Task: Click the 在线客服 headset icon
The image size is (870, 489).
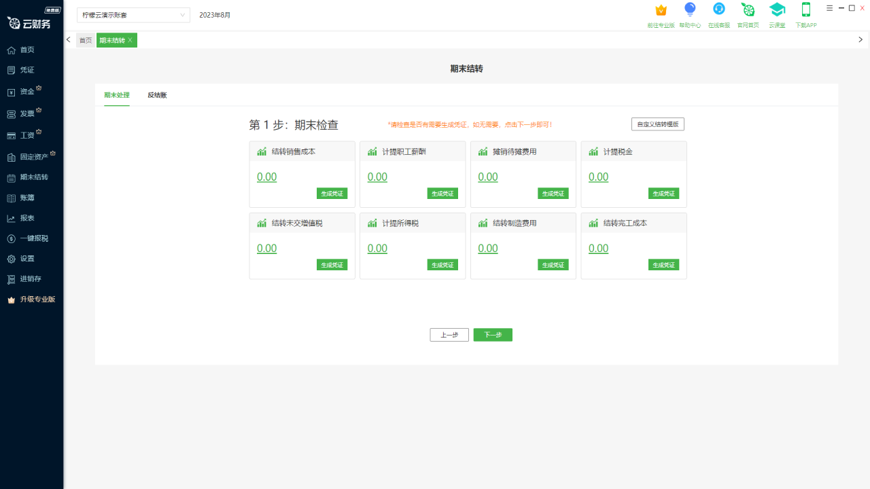Action: click(x=718, y=10)
